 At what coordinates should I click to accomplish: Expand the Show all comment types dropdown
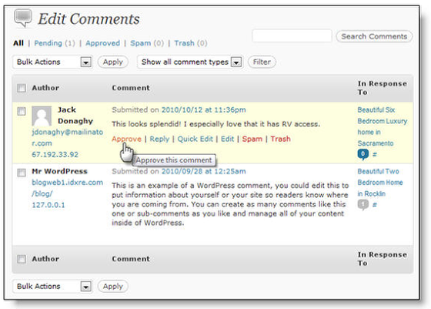(x=190, y=62)
